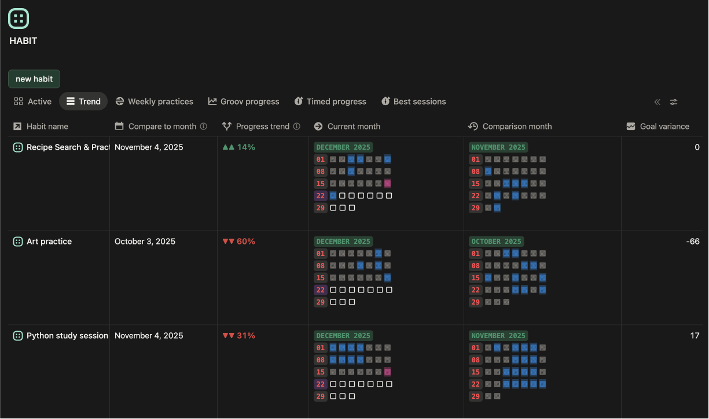The height and width of the screenshot is (419, 709).
Task: Click the HABIT page icon
Action: 19,18
